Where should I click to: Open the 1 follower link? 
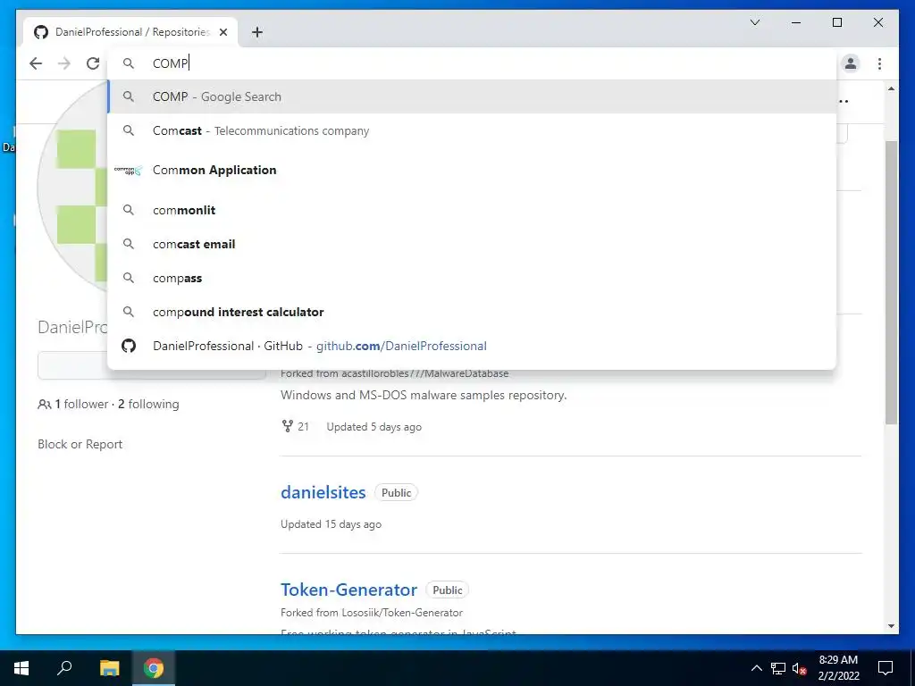[81, 404]
